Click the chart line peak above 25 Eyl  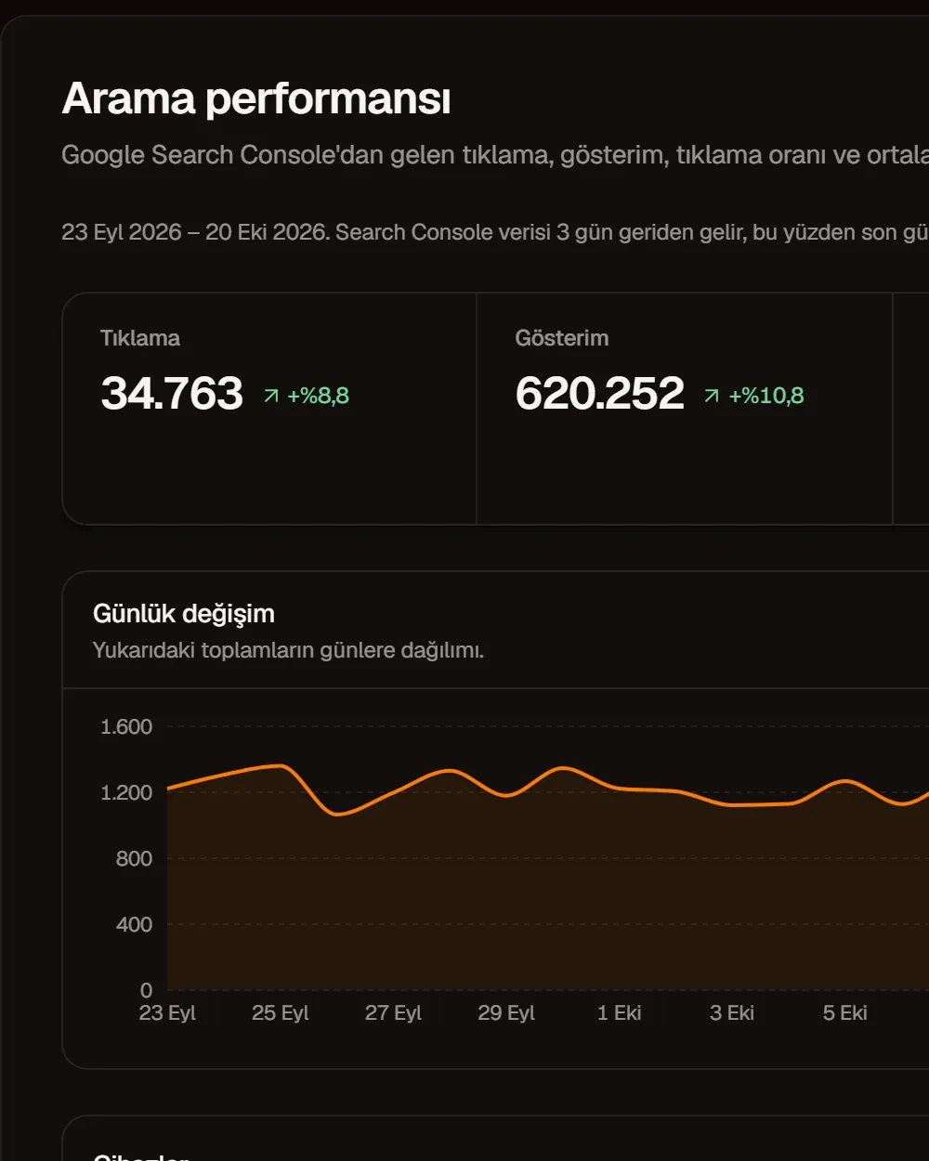(281, 766)
